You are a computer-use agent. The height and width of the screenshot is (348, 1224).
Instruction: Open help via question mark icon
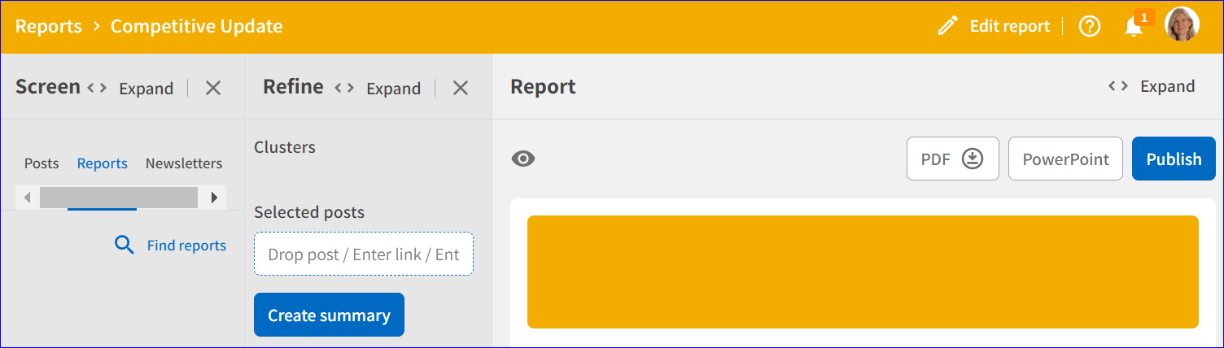(1089, 26)
